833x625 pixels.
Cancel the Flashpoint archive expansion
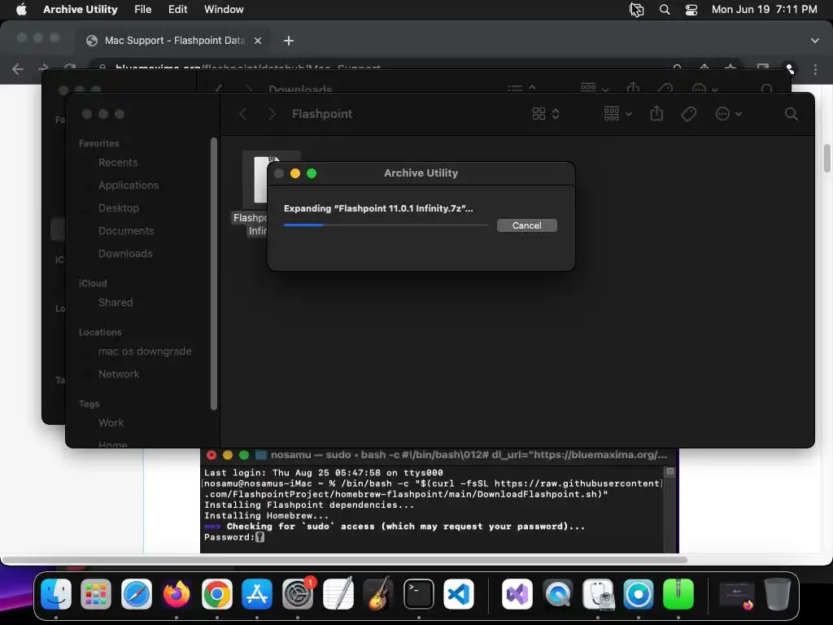click(x=526, y=225)
